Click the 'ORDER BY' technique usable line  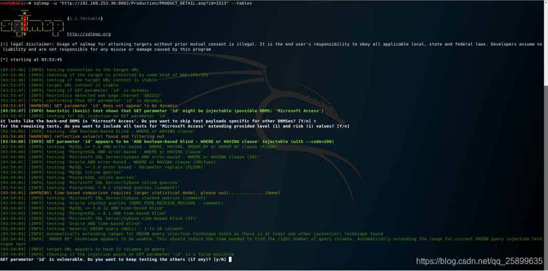(271, 241)
